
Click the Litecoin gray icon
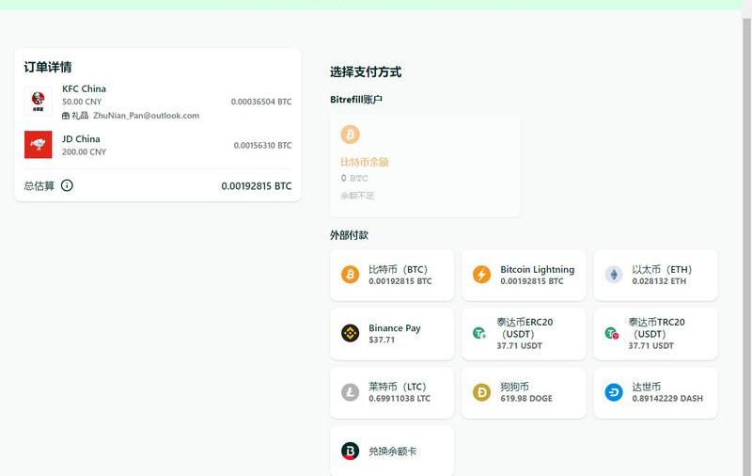tap(350, 392)
